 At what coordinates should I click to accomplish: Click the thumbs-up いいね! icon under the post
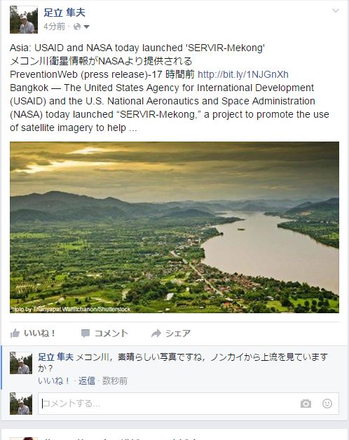(15, 333)
